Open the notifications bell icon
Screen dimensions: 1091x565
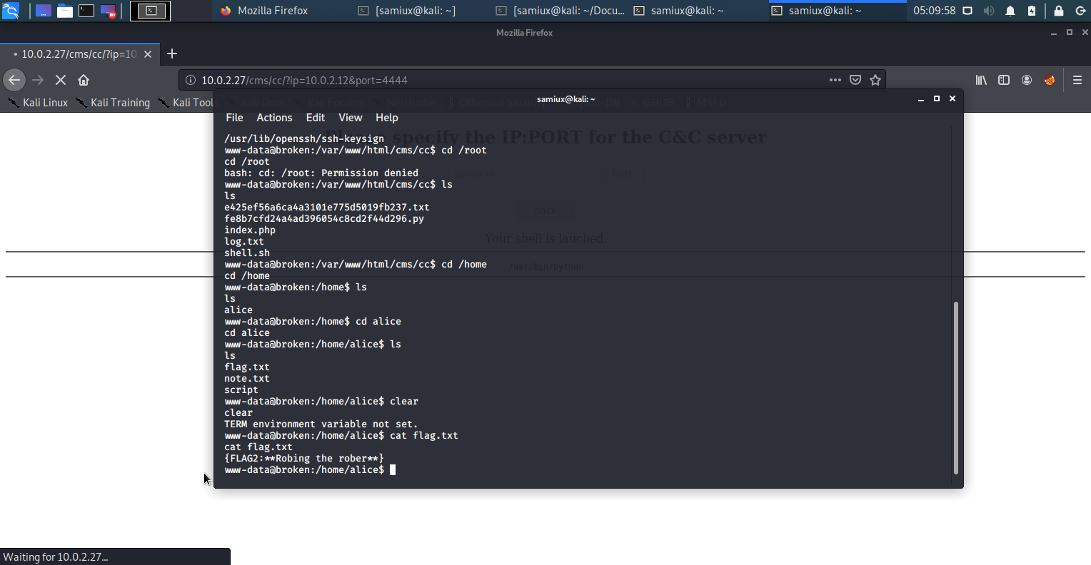(x=1010, y=11)
